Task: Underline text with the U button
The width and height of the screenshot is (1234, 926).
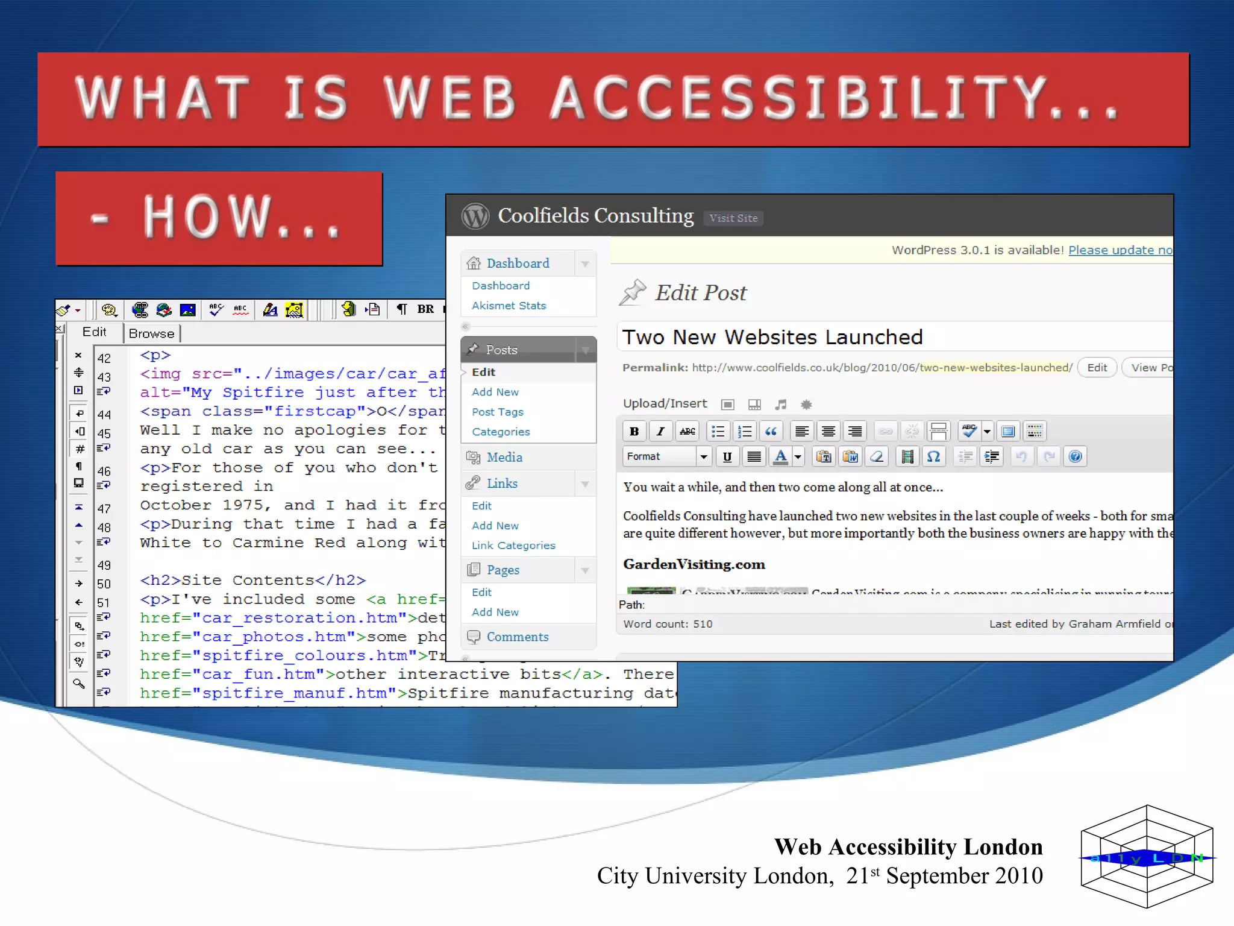Action: click(727, 456)
